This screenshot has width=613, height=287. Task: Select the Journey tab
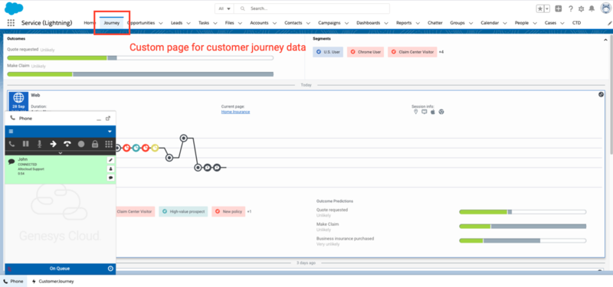112,23
